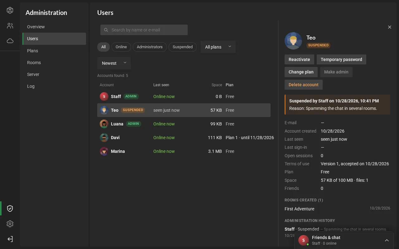Open Log in Administration menu
Screen dimensions: 399x249
coord(54,86)
